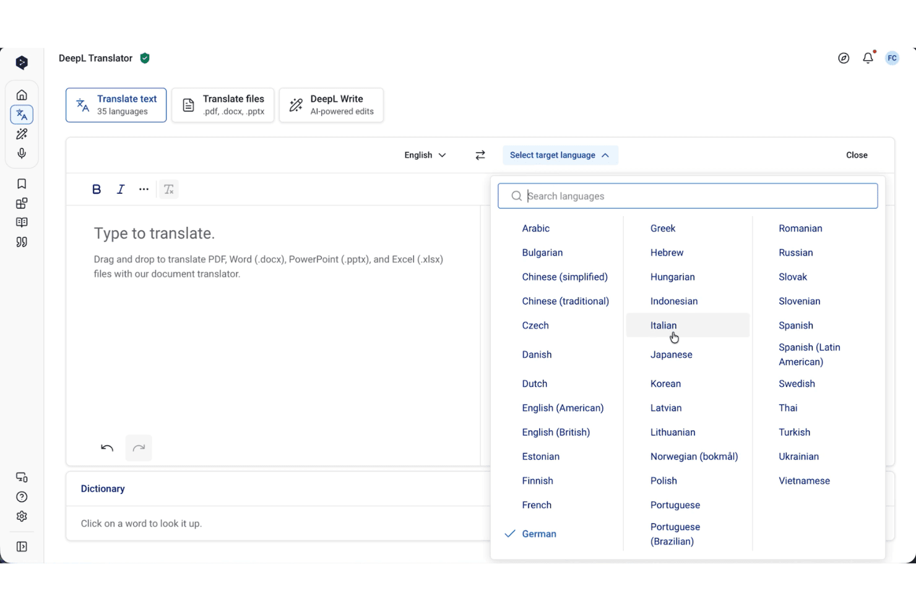Screen dimensions: 916x611
Task: Open the settings gear icon
Action: click(x=22, y=516)
